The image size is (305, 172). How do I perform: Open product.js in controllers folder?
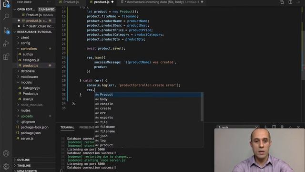(x=30, y=65)
